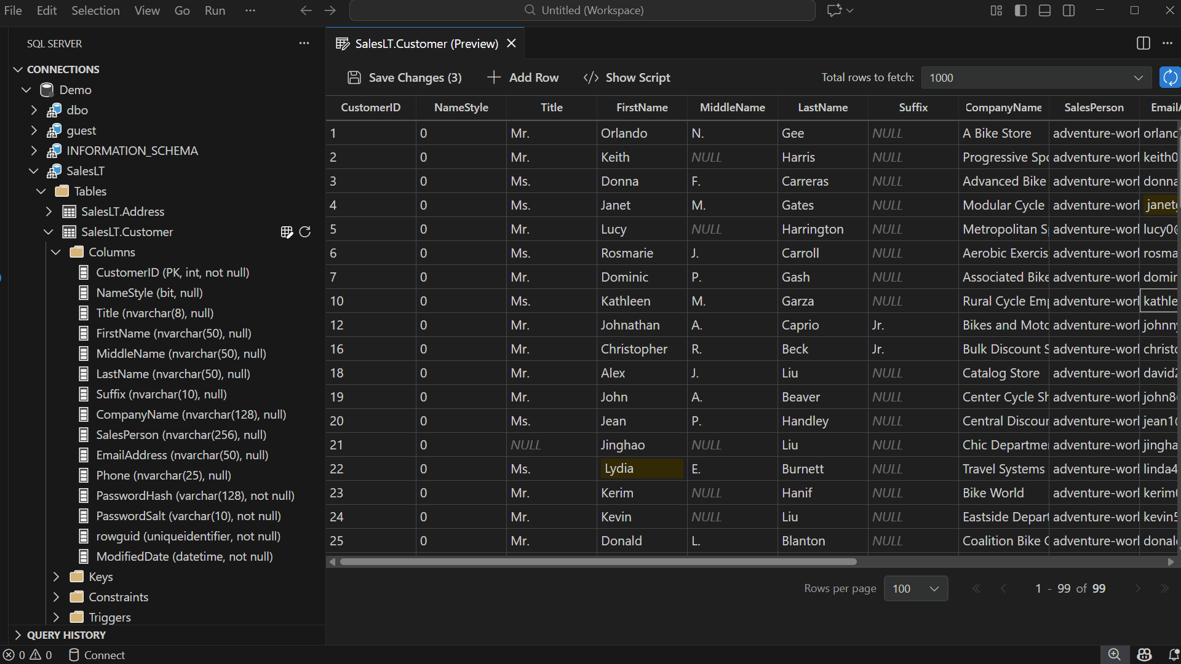Open the Copilot chat icon in title bar

tap(834, 10)
